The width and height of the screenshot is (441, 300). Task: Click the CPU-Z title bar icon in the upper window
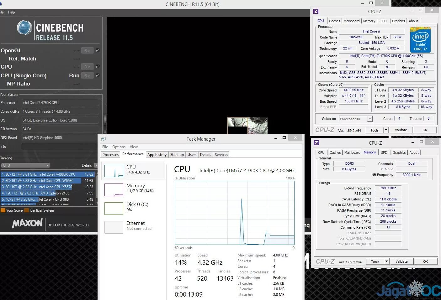[316, 11]
